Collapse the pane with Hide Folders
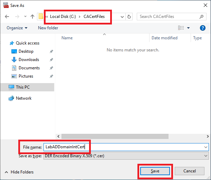 coord(19,172)
